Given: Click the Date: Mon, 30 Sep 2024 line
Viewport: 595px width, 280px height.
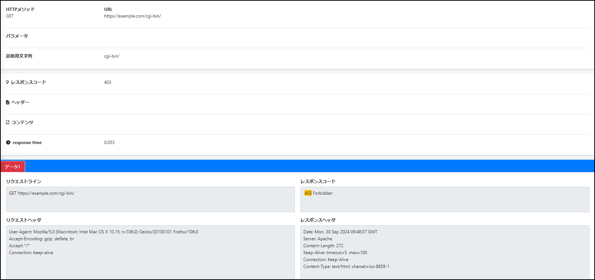Looking at the screenshot, I should coord(340,232).
